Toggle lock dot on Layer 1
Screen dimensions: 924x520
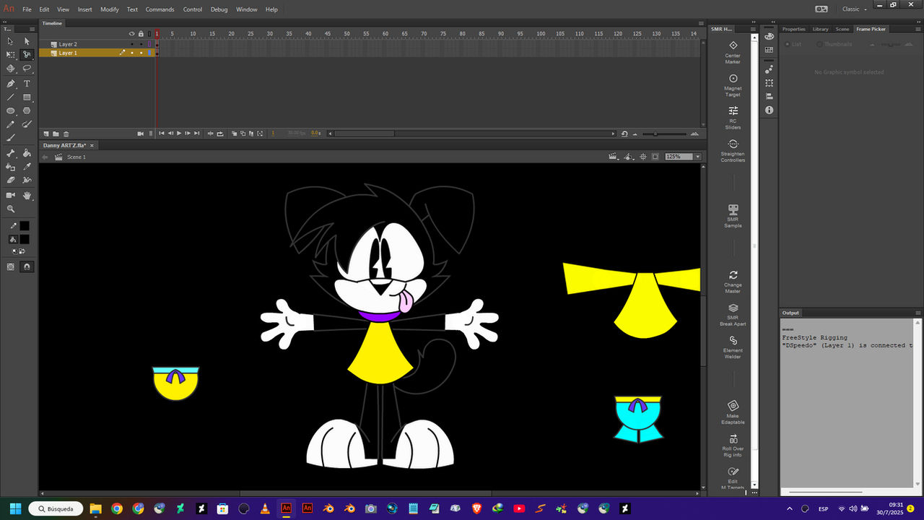click(x=141, y=53)
